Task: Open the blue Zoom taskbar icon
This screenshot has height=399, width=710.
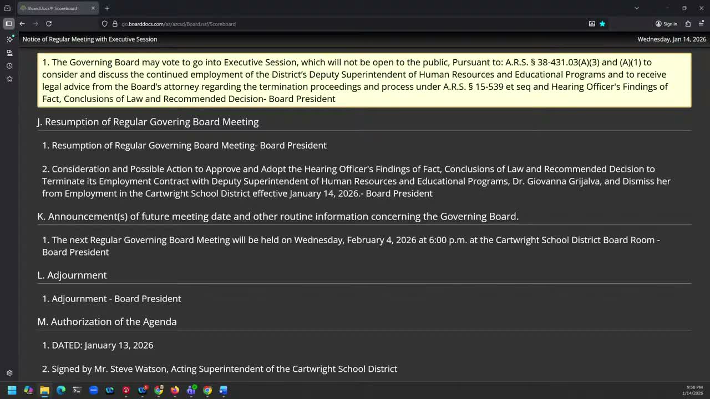Action: [93, 390]
